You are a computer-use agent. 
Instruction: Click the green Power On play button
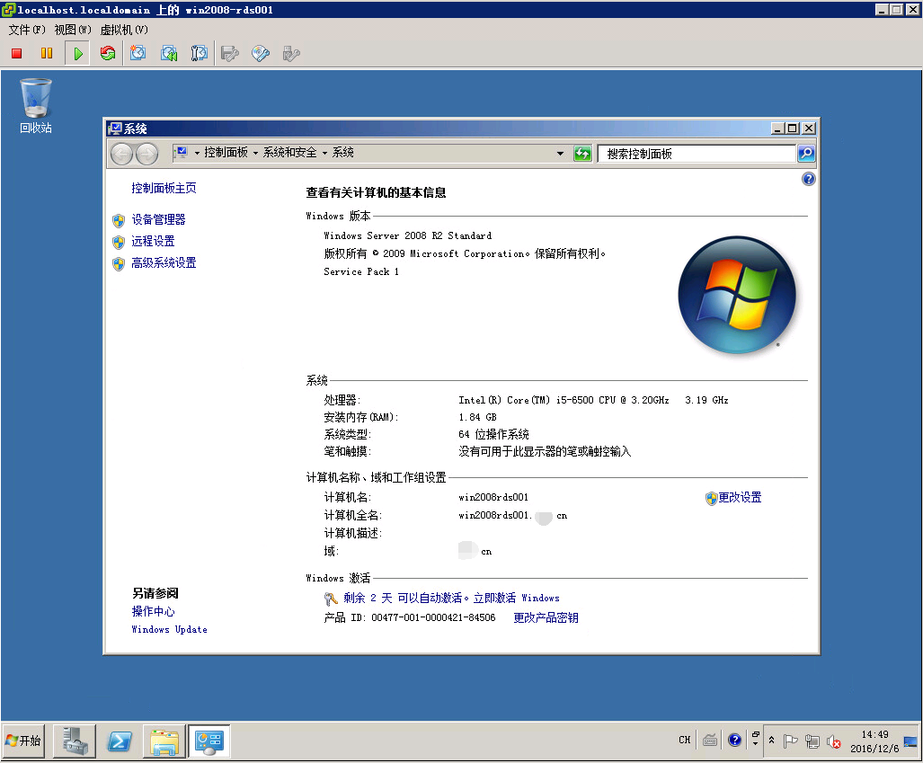77,54
